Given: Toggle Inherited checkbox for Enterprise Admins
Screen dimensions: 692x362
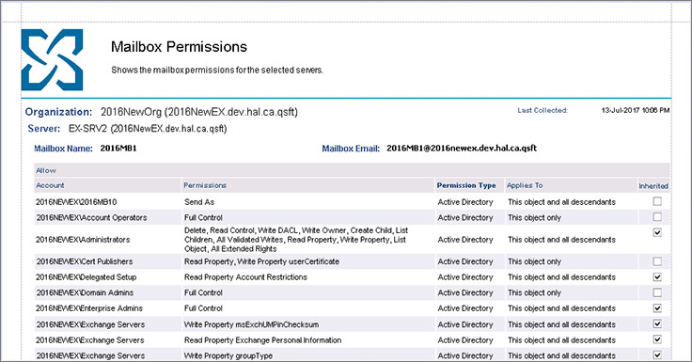Looking at the screenshot, I should coord(657,307).
